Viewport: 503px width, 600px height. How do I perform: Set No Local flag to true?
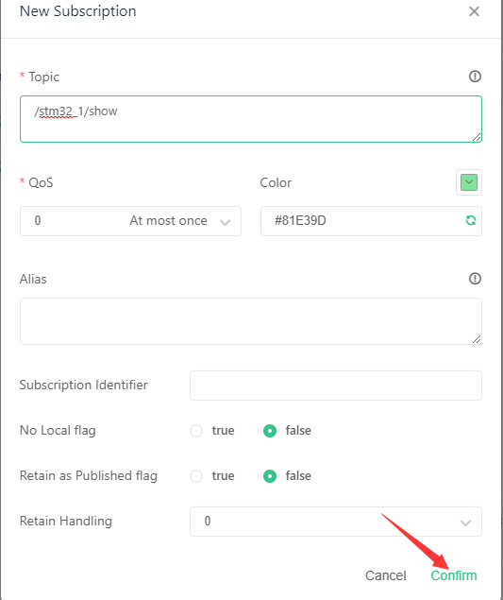click(196, 431)
